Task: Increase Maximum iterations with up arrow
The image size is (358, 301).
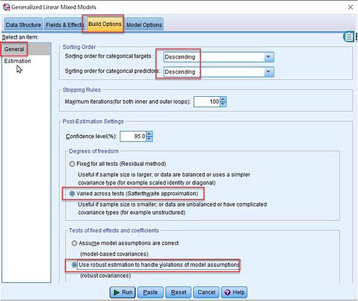Action: (x=223, y=99)
